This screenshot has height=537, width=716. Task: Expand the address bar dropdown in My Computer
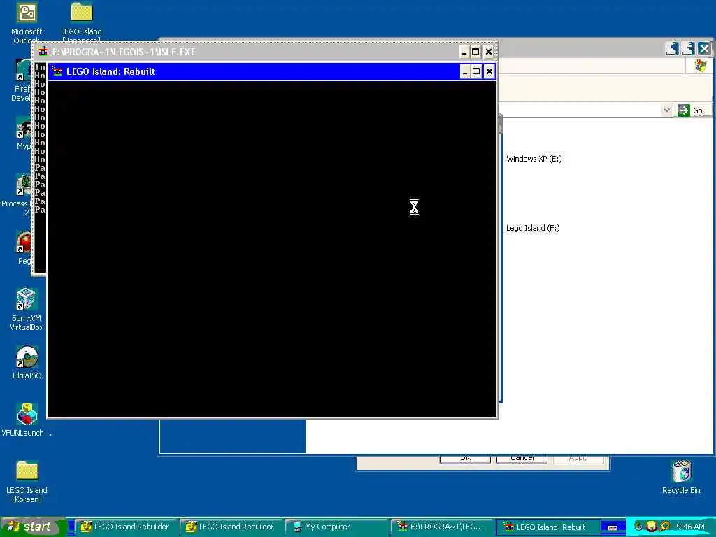coord(666,110)
